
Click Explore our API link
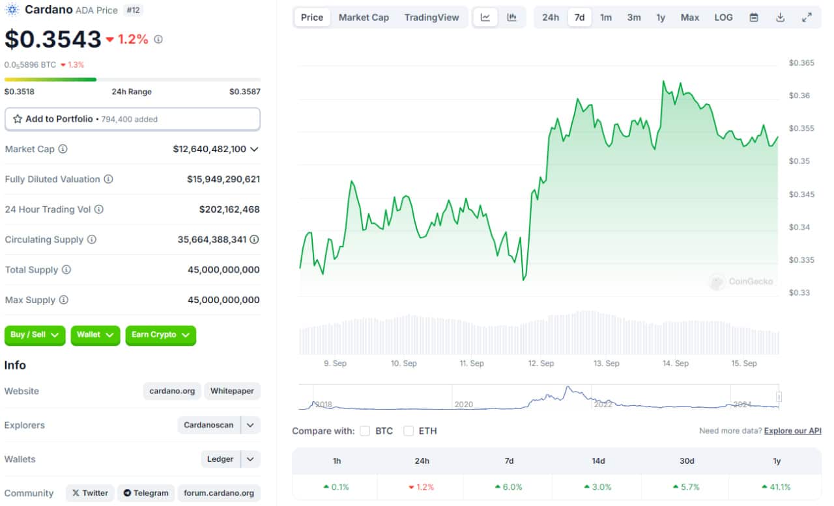[x=793, y=431]
